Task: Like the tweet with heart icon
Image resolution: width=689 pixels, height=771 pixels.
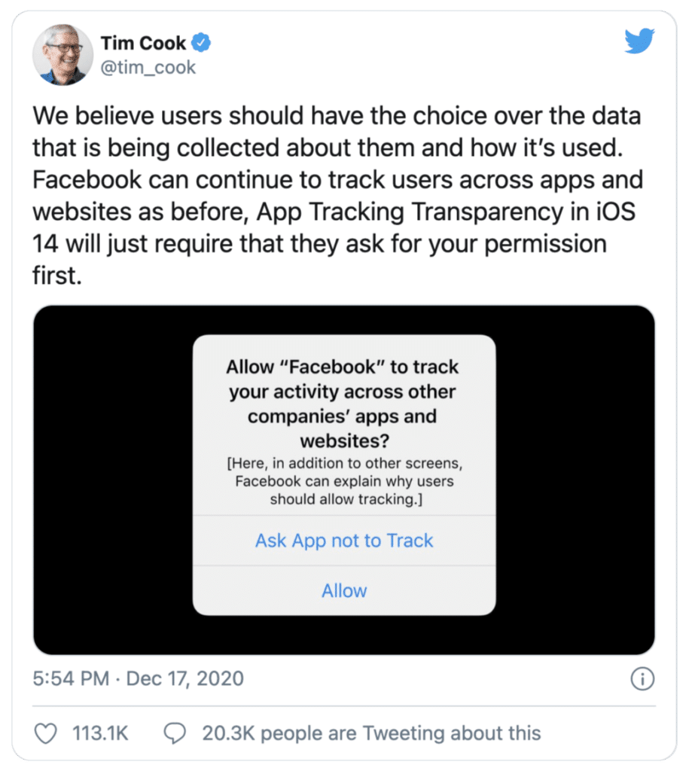Action: click(x=46, y=733)
